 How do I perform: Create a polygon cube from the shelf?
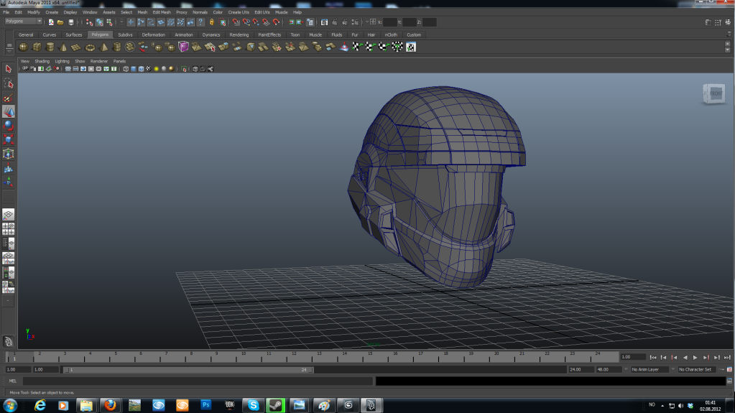(x=37, y=47)
